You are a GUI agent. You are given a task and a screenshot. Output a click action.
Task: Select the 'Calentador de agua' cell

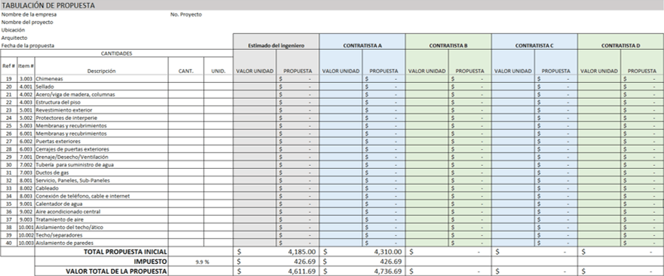pyautogui.click(x=101, y=204)
